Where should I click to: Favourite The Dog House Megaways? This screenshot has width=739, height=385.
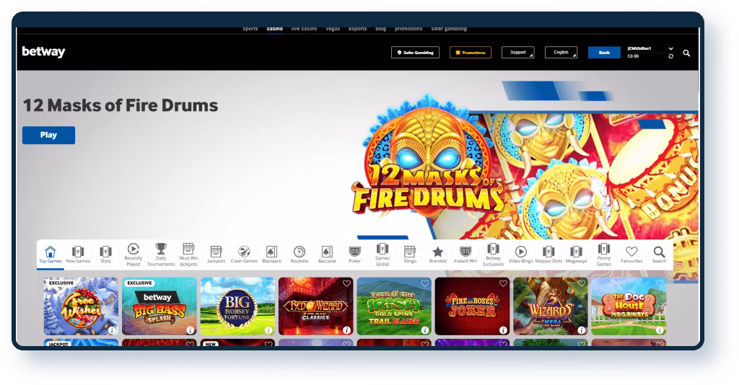point(660,283)
